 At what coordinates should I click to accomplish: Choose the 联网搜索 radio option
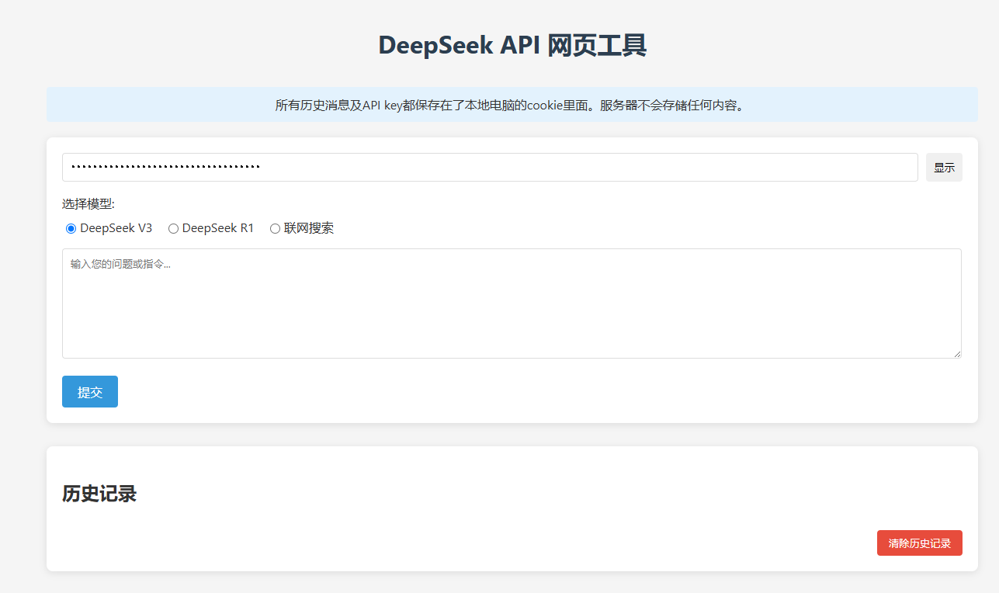(275, 228)
